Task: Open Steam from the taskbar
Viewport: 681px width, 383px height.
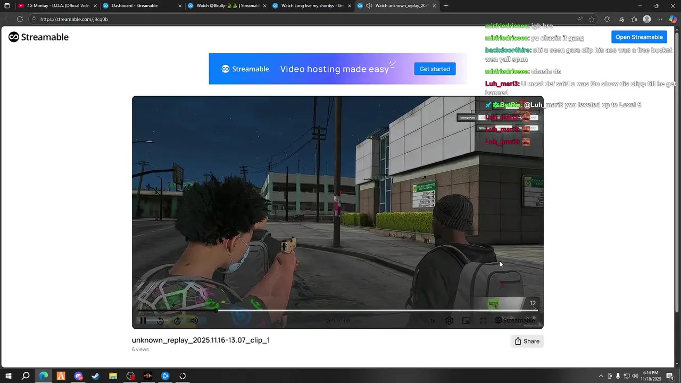Action: point(96,376)
